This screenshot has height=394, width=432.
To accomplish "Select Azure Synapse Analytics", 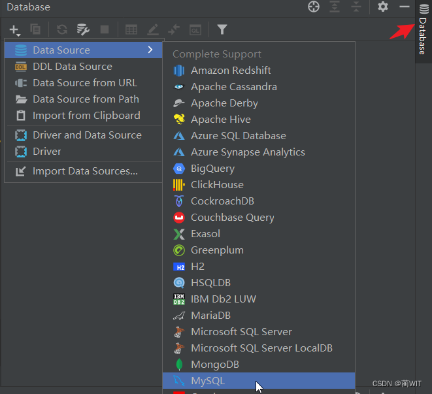I will tap(259, 152).
